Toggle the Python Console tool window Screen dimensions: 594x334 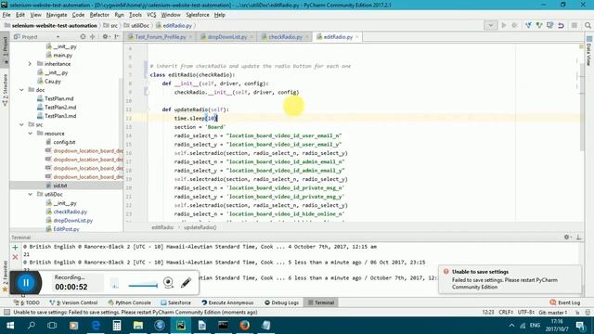[130, 302]
